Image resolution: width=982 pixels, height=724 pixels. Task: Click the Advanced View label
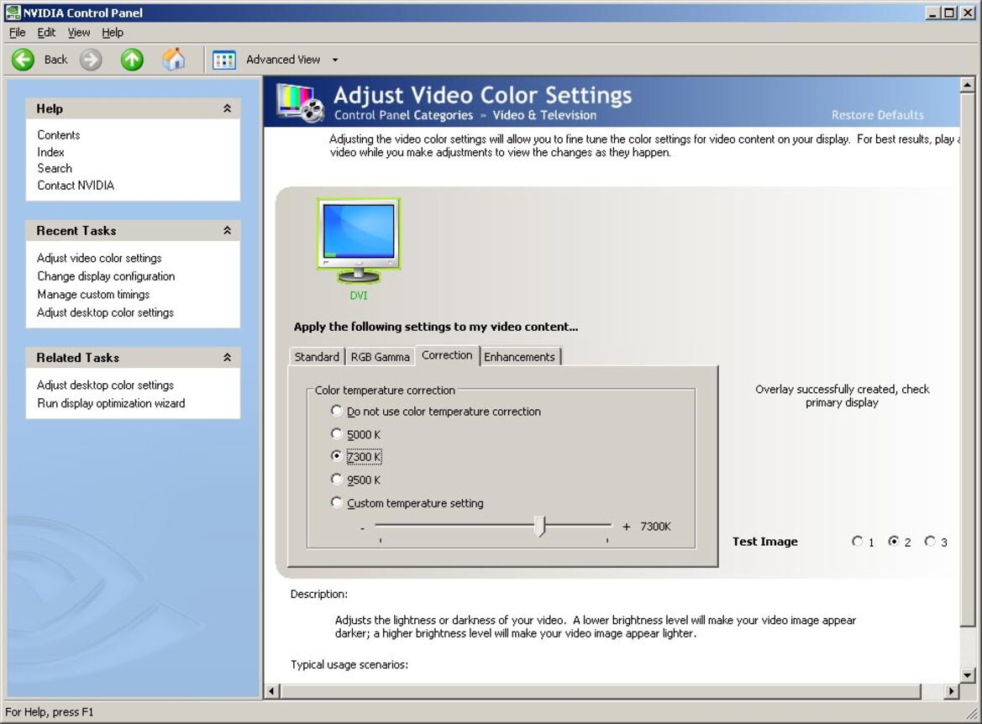click(x=283, y=60)
